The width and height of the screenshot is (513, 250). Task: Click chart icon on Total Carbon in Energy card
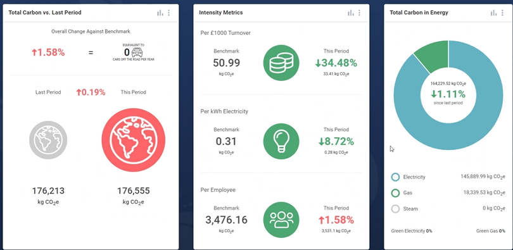[494, 13]
